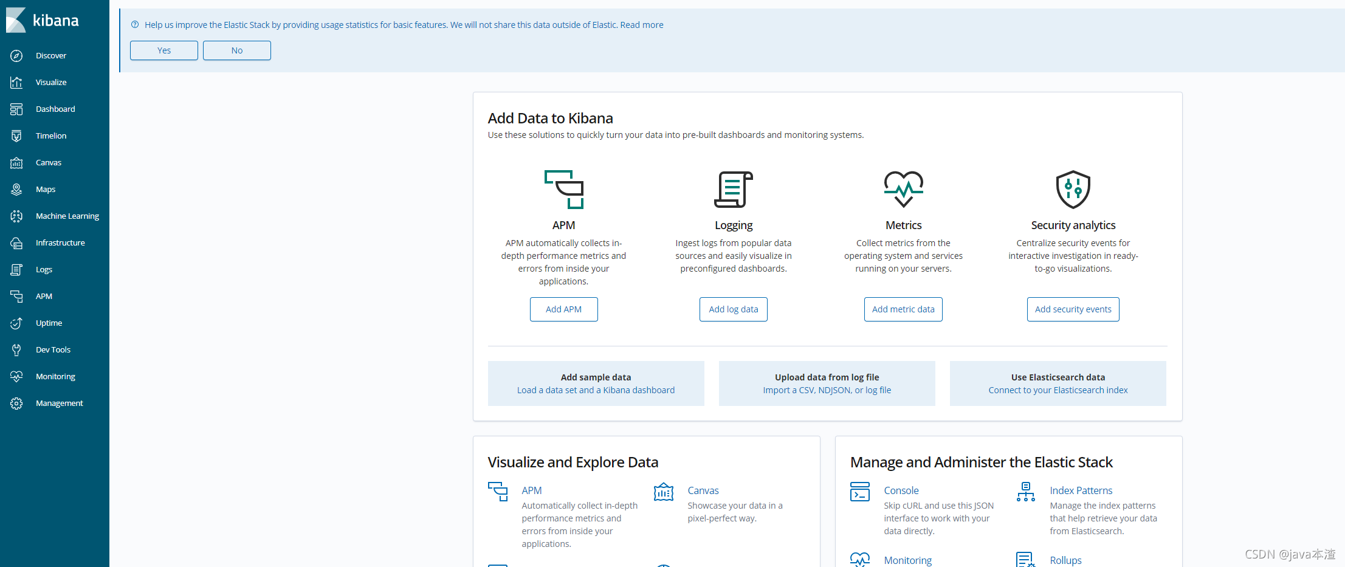Open the Add sample data card
The image size is (1345, 567).
click(596, 383)
